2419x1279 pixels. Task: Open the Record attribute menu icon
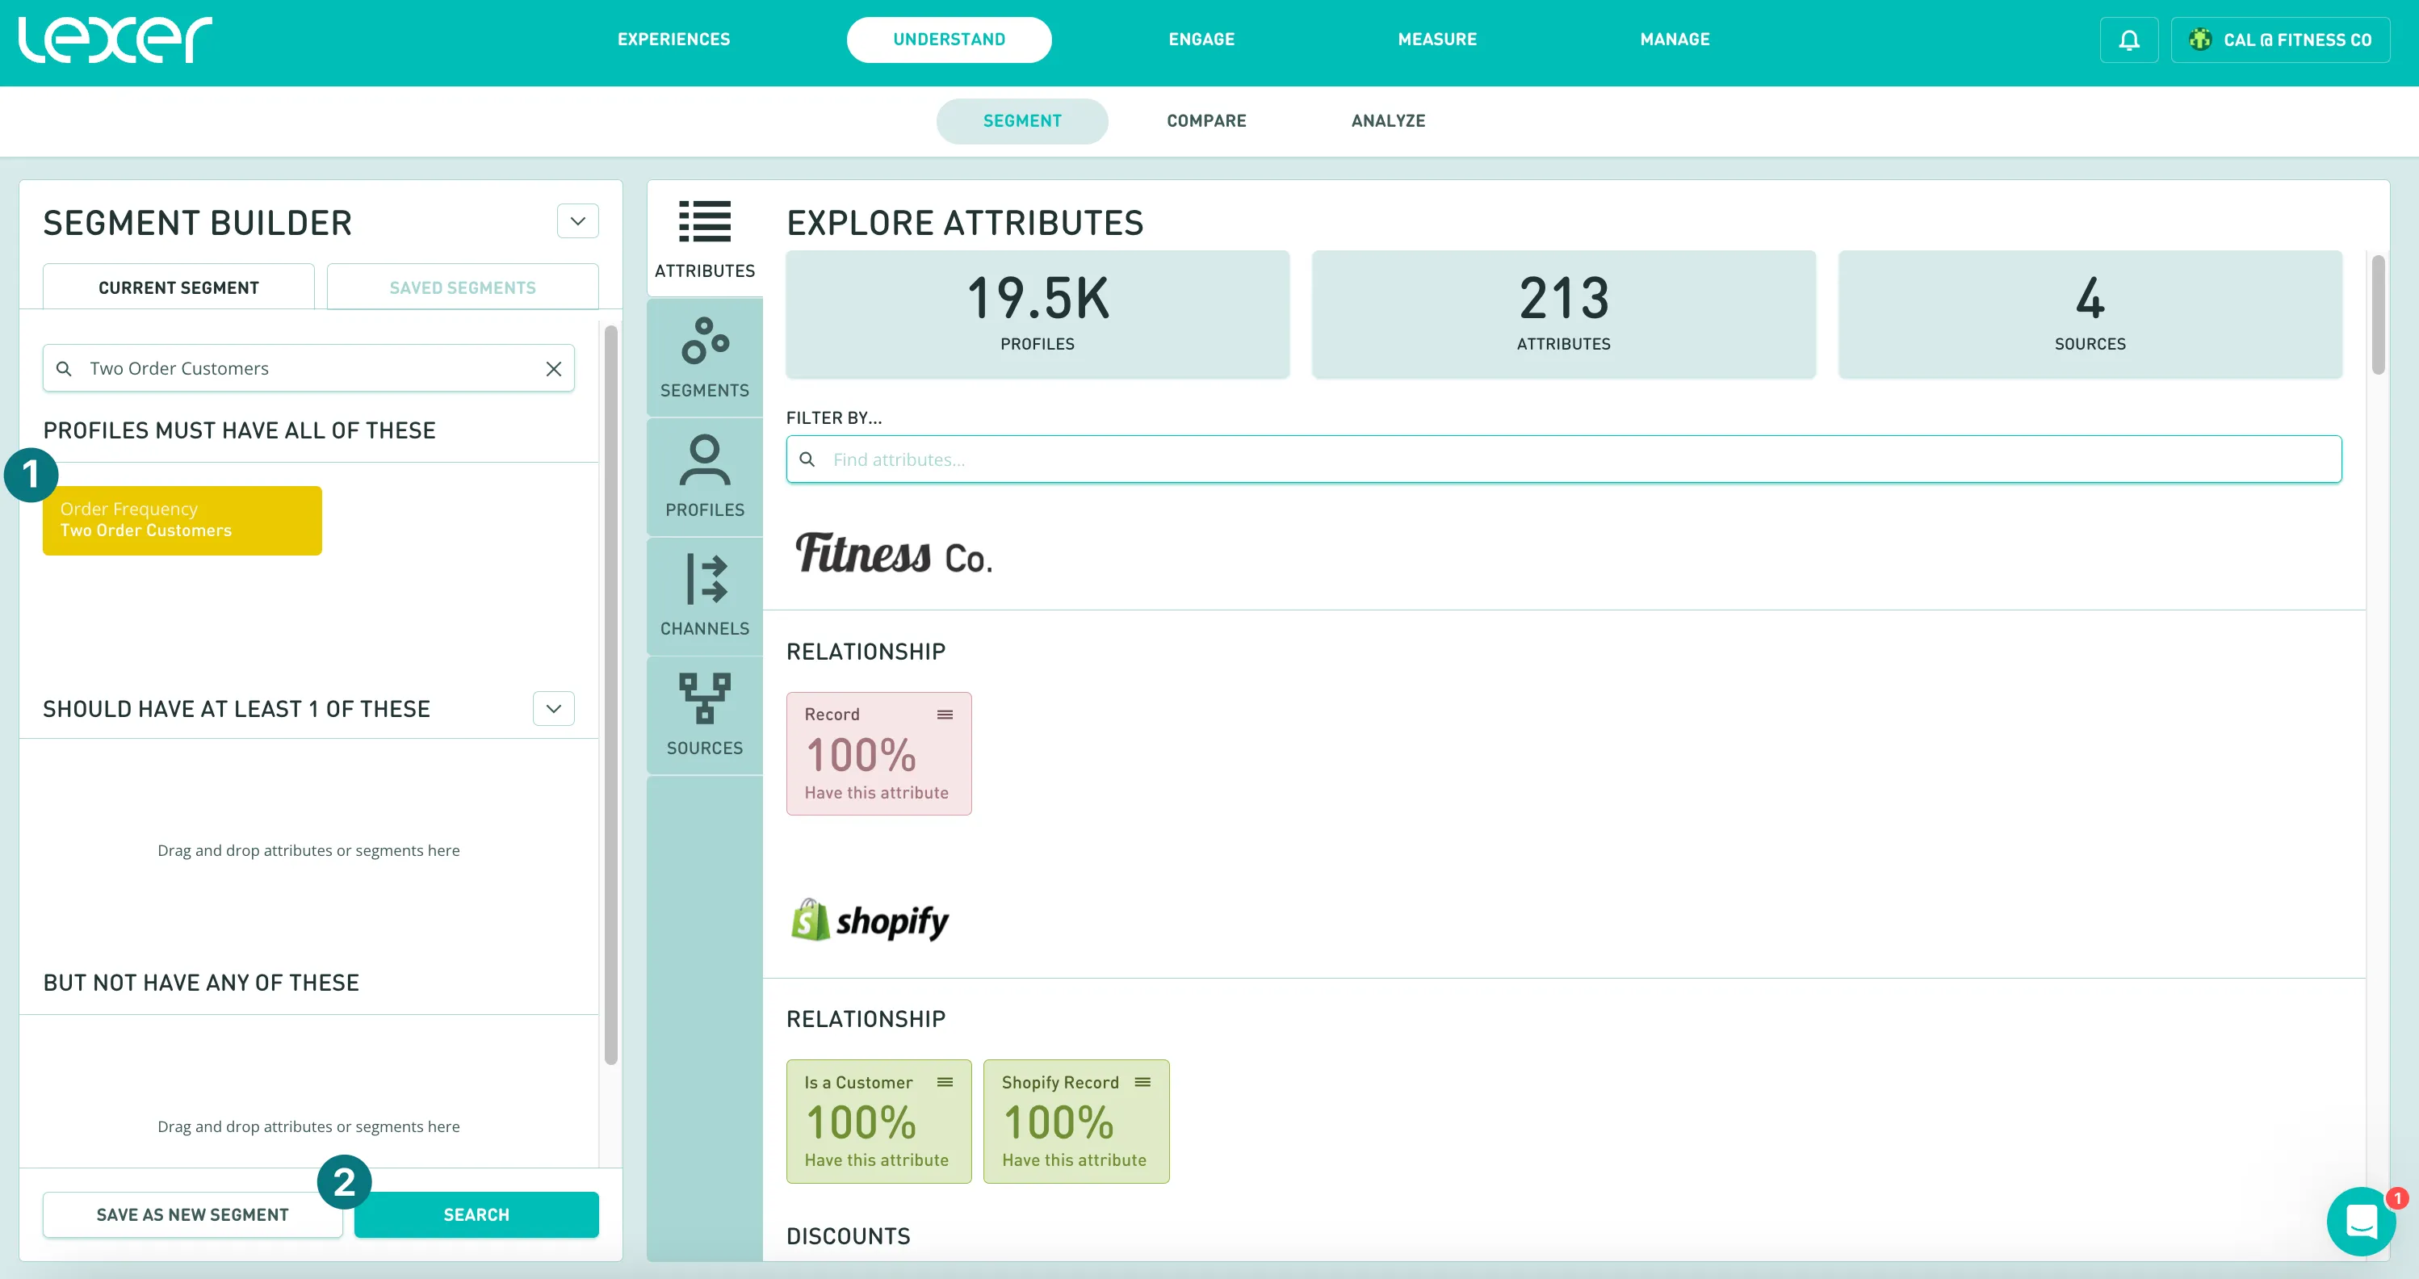(945, 715)
